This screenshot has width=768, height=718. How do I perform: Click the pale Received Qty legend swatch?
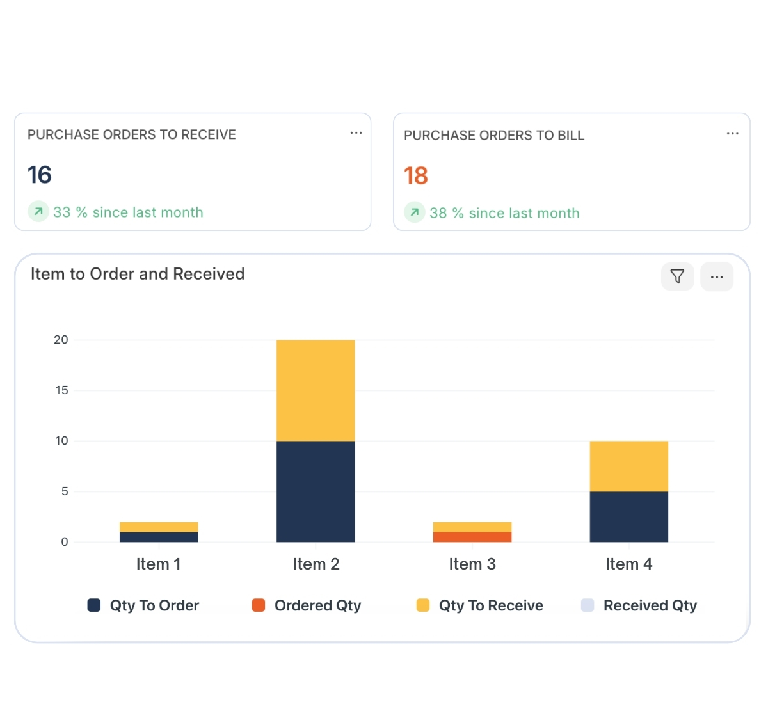[588, 605]
